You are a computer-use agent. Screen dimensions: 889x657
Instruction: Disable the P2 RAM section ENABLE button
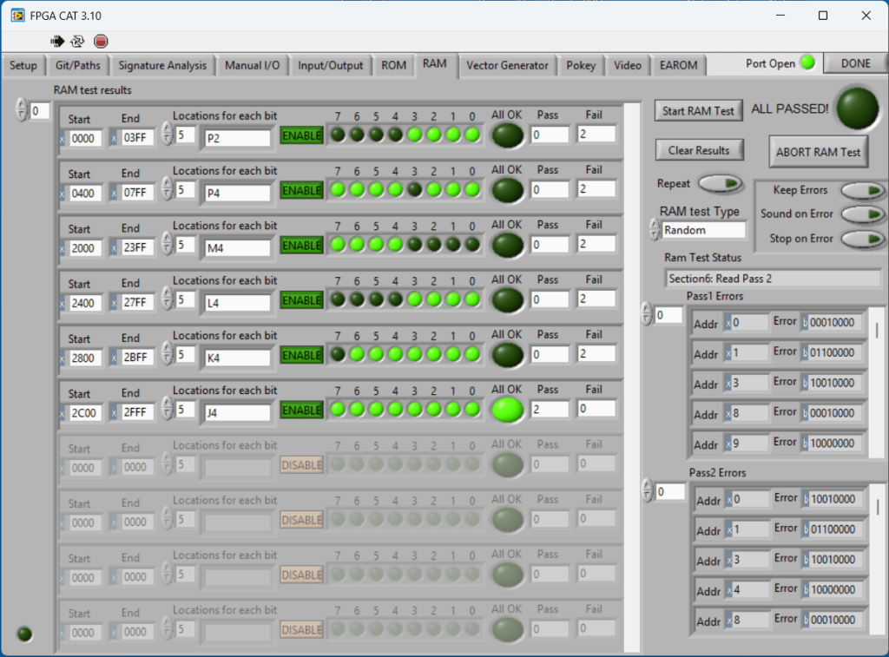coord(301,135)
